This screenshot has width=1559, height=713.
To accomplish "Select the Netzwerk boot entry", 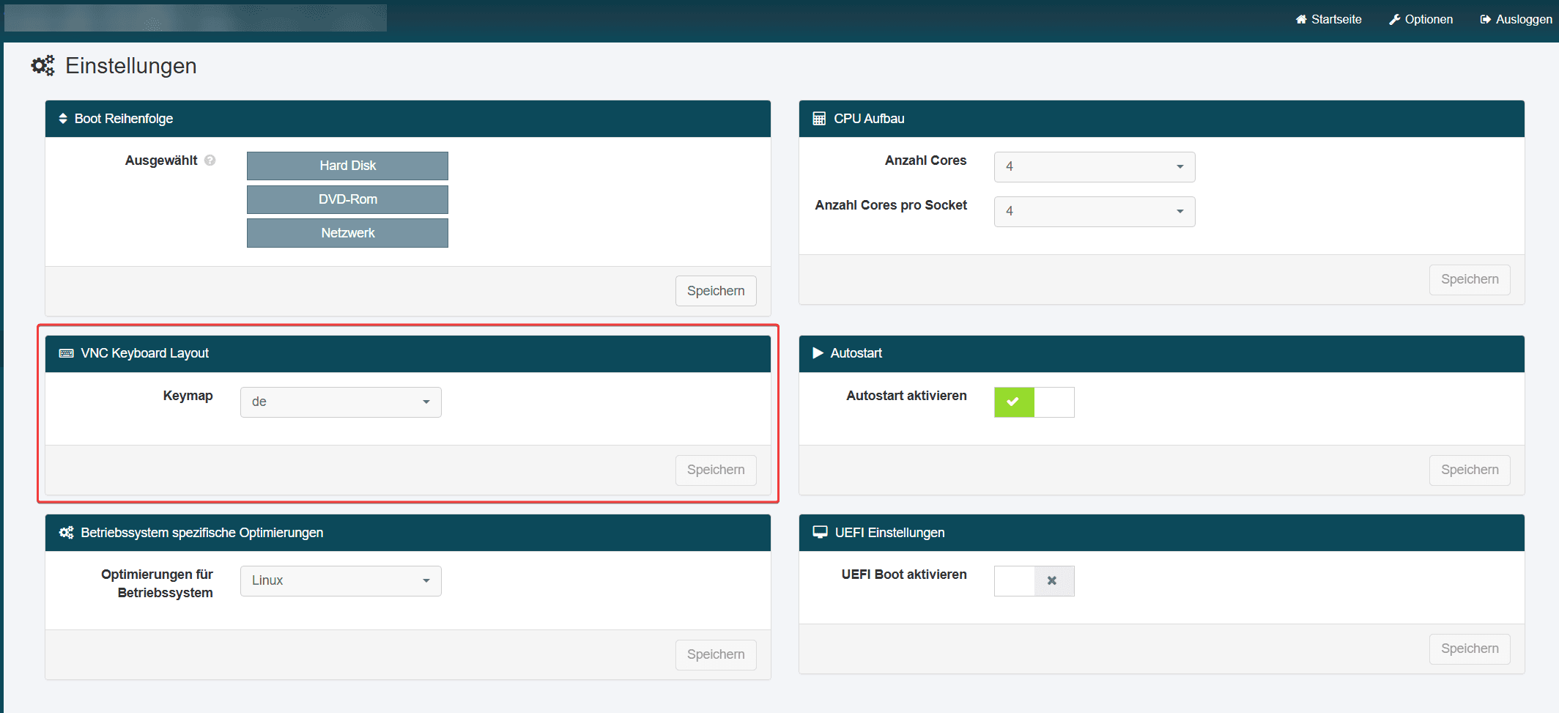I will pyautogui.click(x=347, y=233).
